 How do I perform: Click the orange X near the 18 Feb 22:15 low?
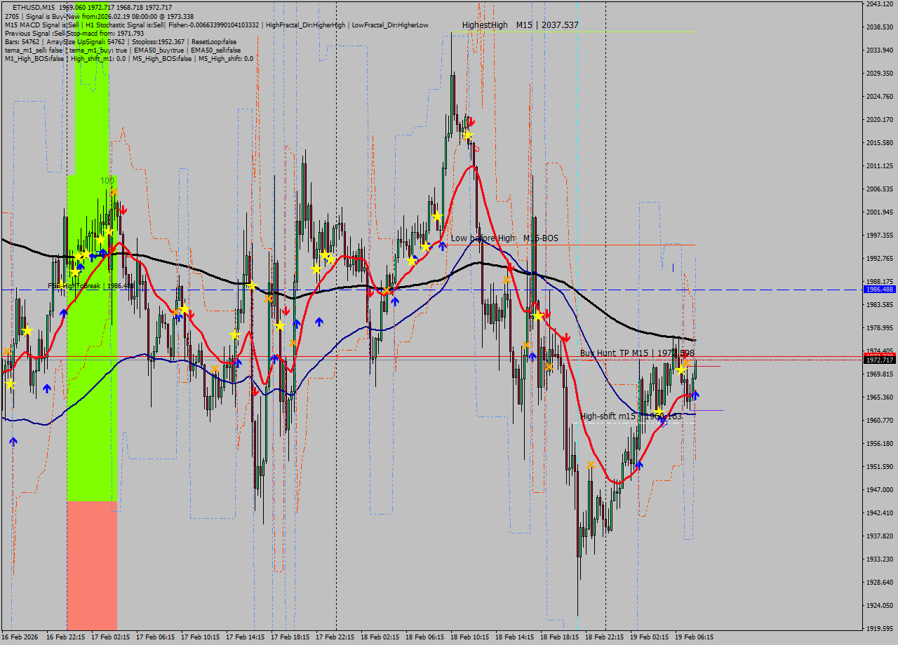point(591,465)
